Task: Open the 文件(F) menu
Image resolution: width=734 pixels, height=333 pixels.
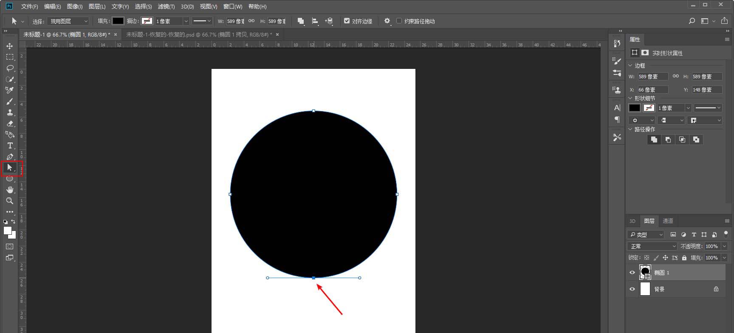Action: coord(30,6)
